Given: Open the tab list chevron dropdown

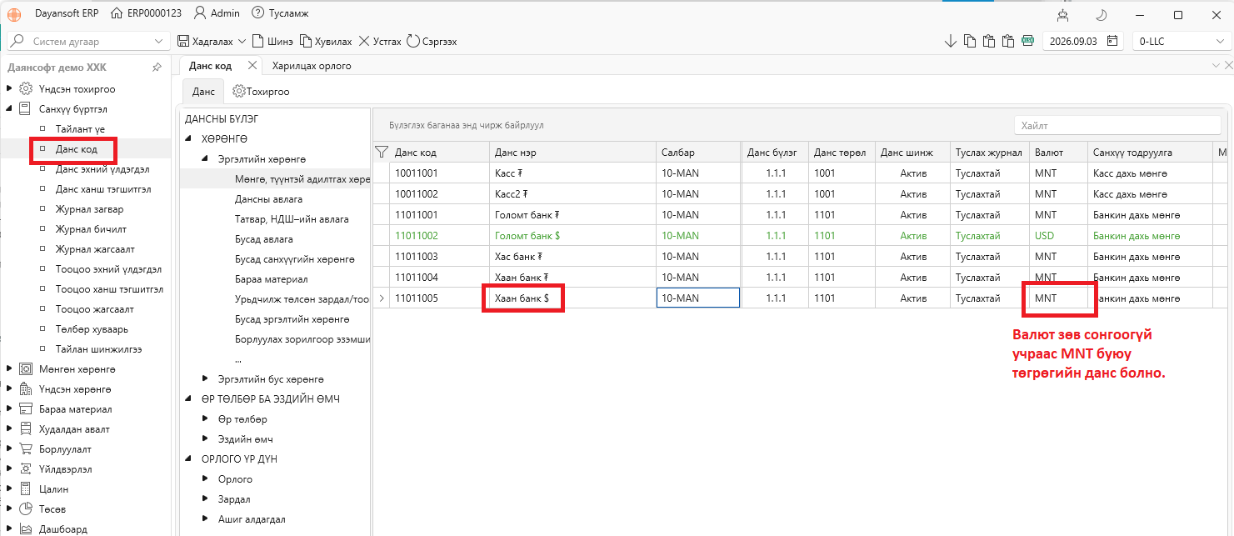Looking at the screenshot, I should coord(1217,65).
